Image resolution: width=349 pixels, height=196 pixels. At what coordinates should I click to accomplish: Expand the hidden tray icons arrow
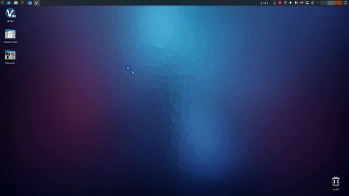(x=317, y=3)
